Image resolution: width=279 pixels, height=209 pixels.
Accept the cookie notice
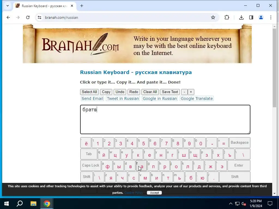[154, 193]
